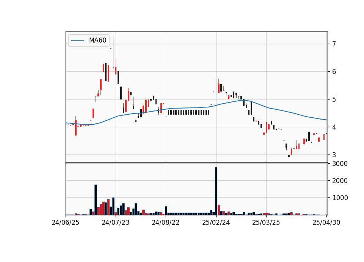The width and height of the screenshot is (364, 262).
Task: Click the MA60 legend label
Action: [x=97, y=40]
